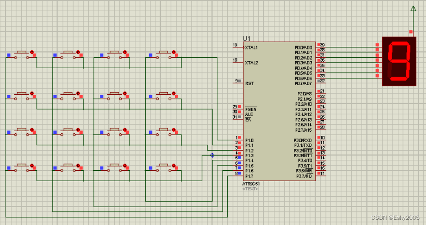Select third pushbutton in keypad third row
Image resolution: width=426 pixels, height=225 pixels.
114,132
